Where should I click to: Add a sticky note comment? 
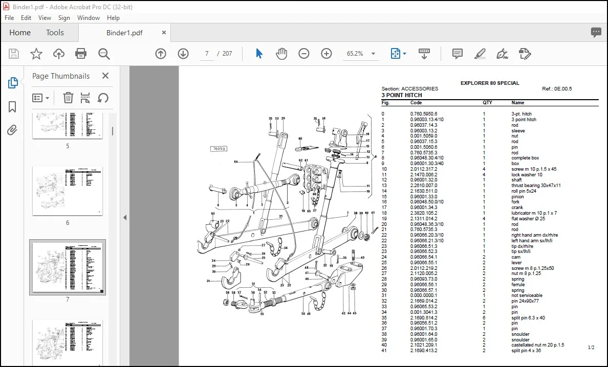point(458,54)
